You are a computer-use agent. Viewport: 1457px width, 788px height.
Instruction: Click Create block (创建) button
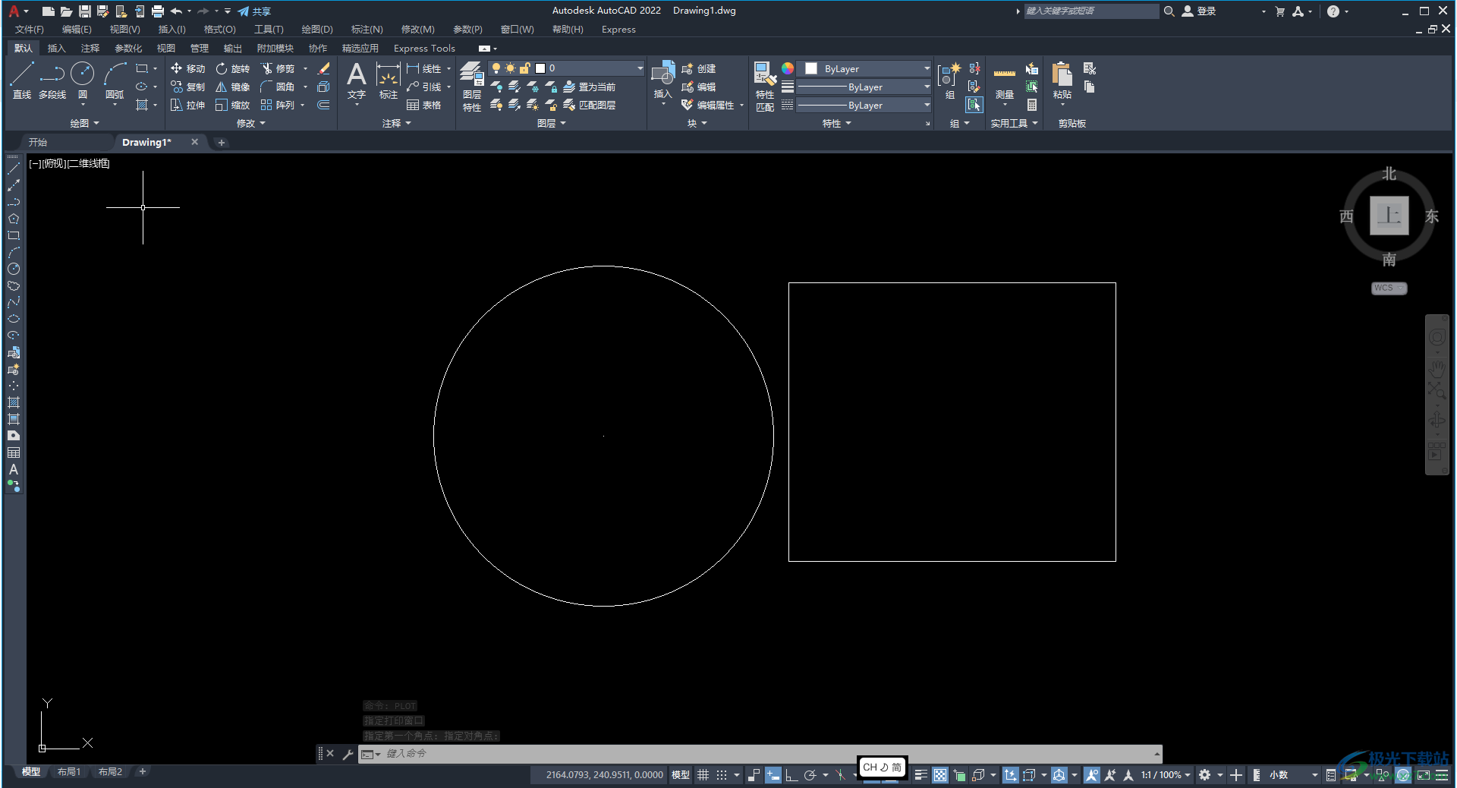(698, 68)
